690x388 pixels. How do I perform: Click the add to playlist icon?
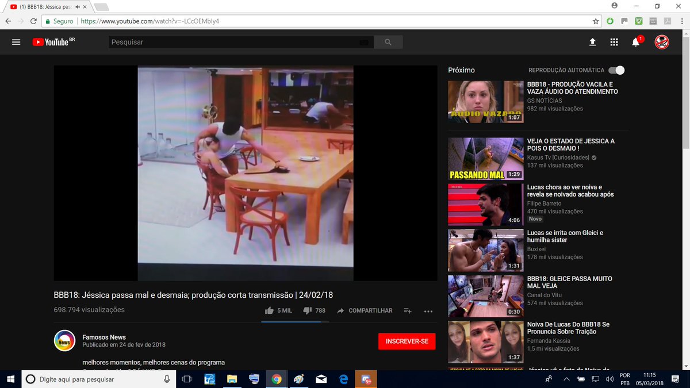(407, 310)
